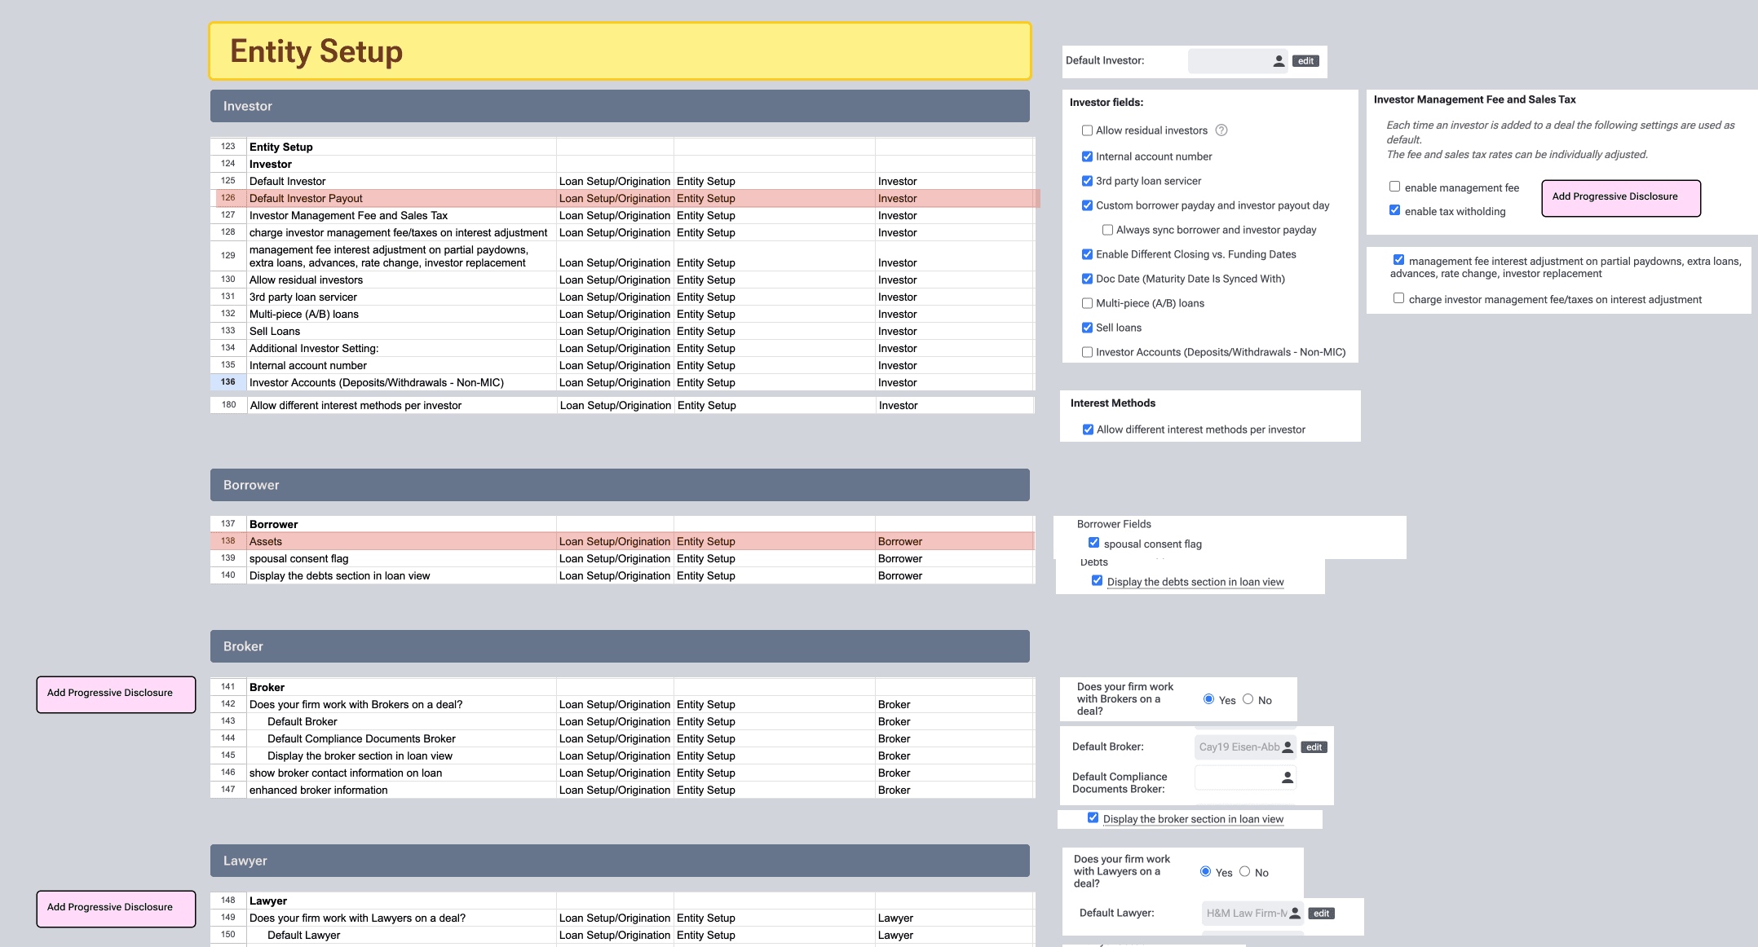This screenshot has height=947, width=1758.
Task: Enable the Allow residual investors checkbox
Action: 1087,130
